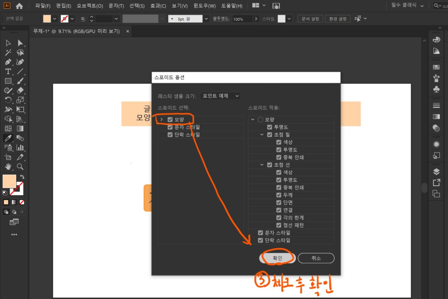
Task: Toggle 점선 패턴 checkbox
Action: click(279, 225)
